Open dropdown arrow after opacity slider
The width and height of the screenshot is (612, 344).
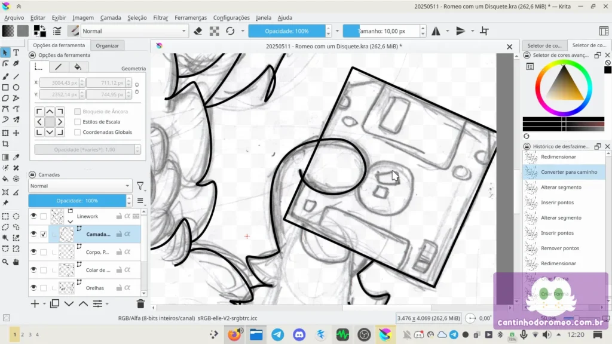[338, 31]
